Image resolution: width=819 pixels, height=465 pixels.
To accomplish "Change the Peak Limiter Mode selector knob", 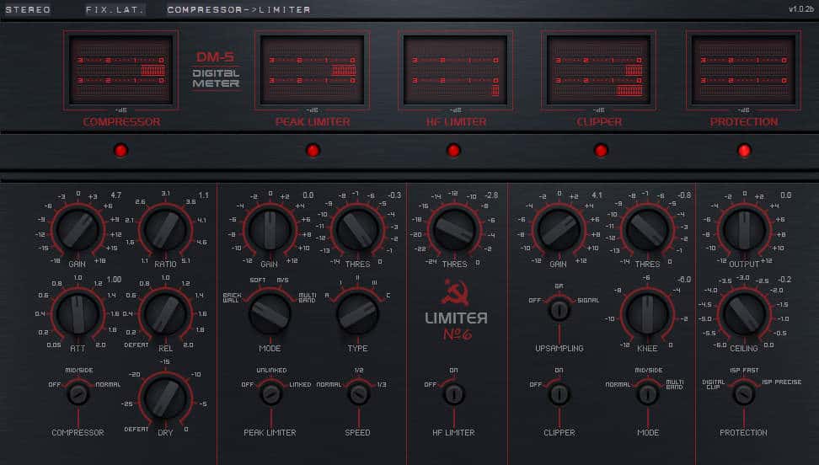I will point(270,313).
